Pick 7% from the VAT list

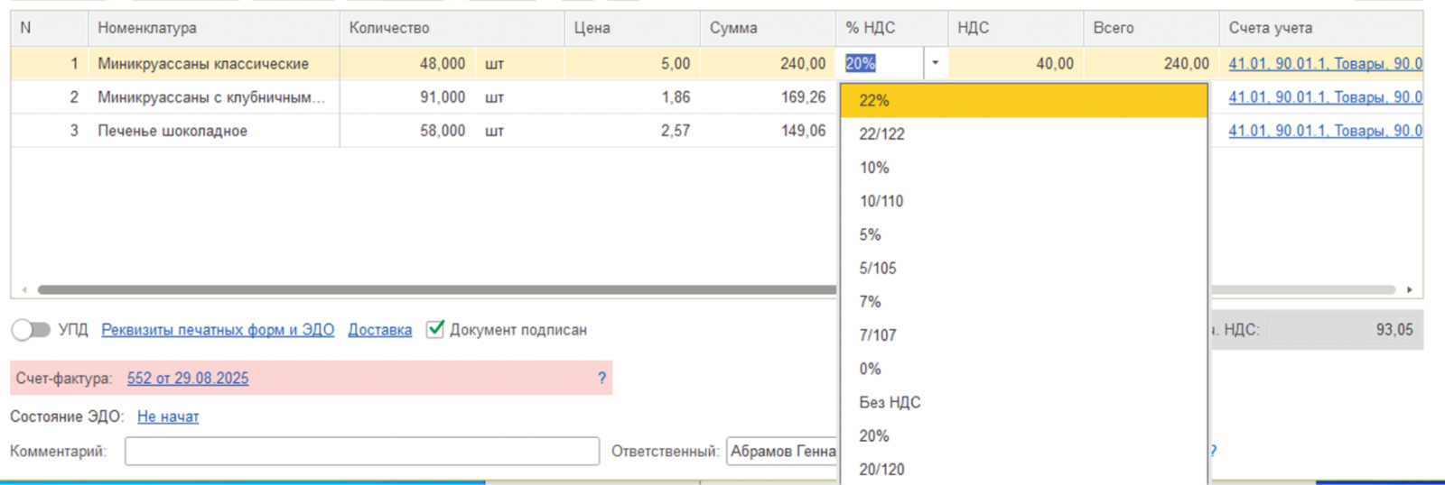click(1023, 301)
